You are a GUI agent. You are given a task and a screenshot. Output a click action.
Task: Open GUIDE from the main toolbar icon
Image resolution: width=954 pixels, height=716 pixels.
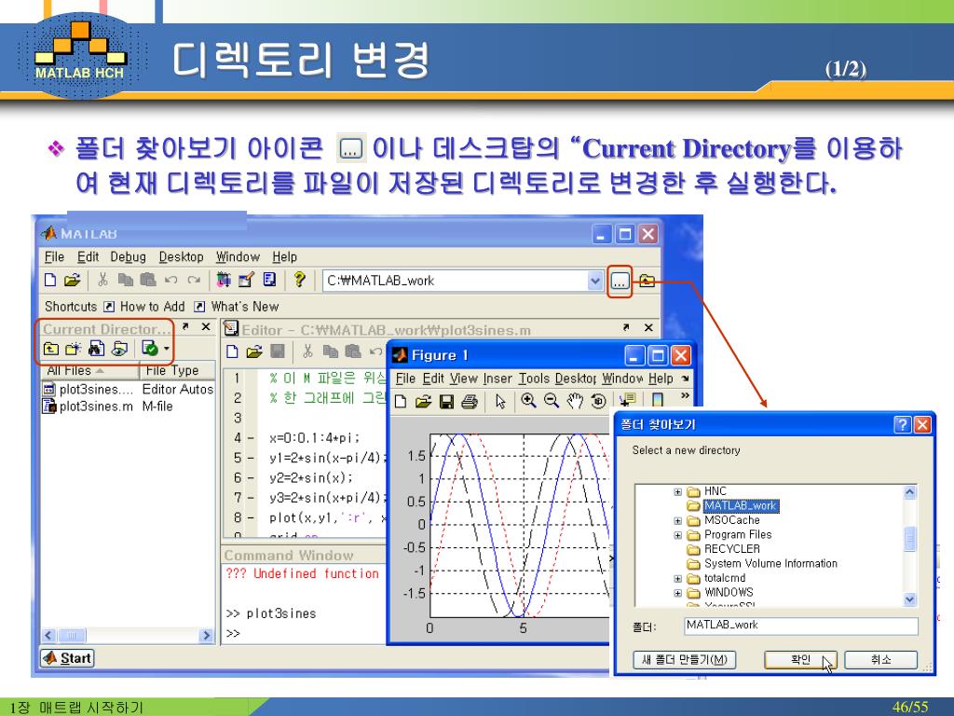(246, 280)
